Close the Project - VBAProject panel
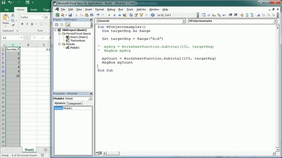The height and width of the screenshot is (158, 282). tap(91, 19)
